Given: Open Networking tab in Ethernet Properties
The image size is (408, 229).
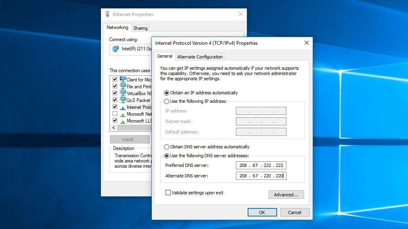Looking at the screenshot, I should pos(118,27).
